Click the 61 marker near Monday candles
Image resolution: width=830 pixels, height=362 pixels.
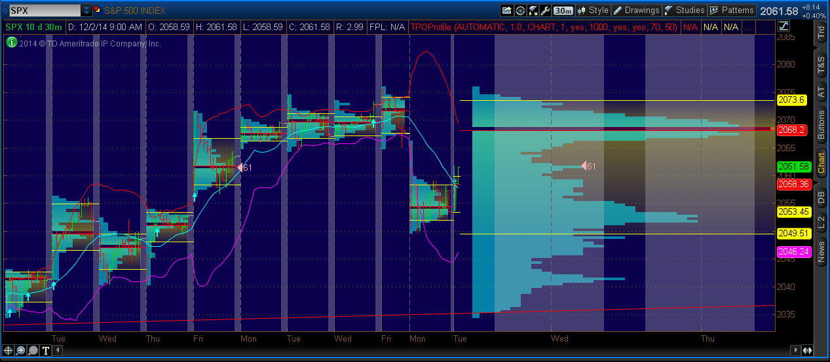tap(244, 168)
